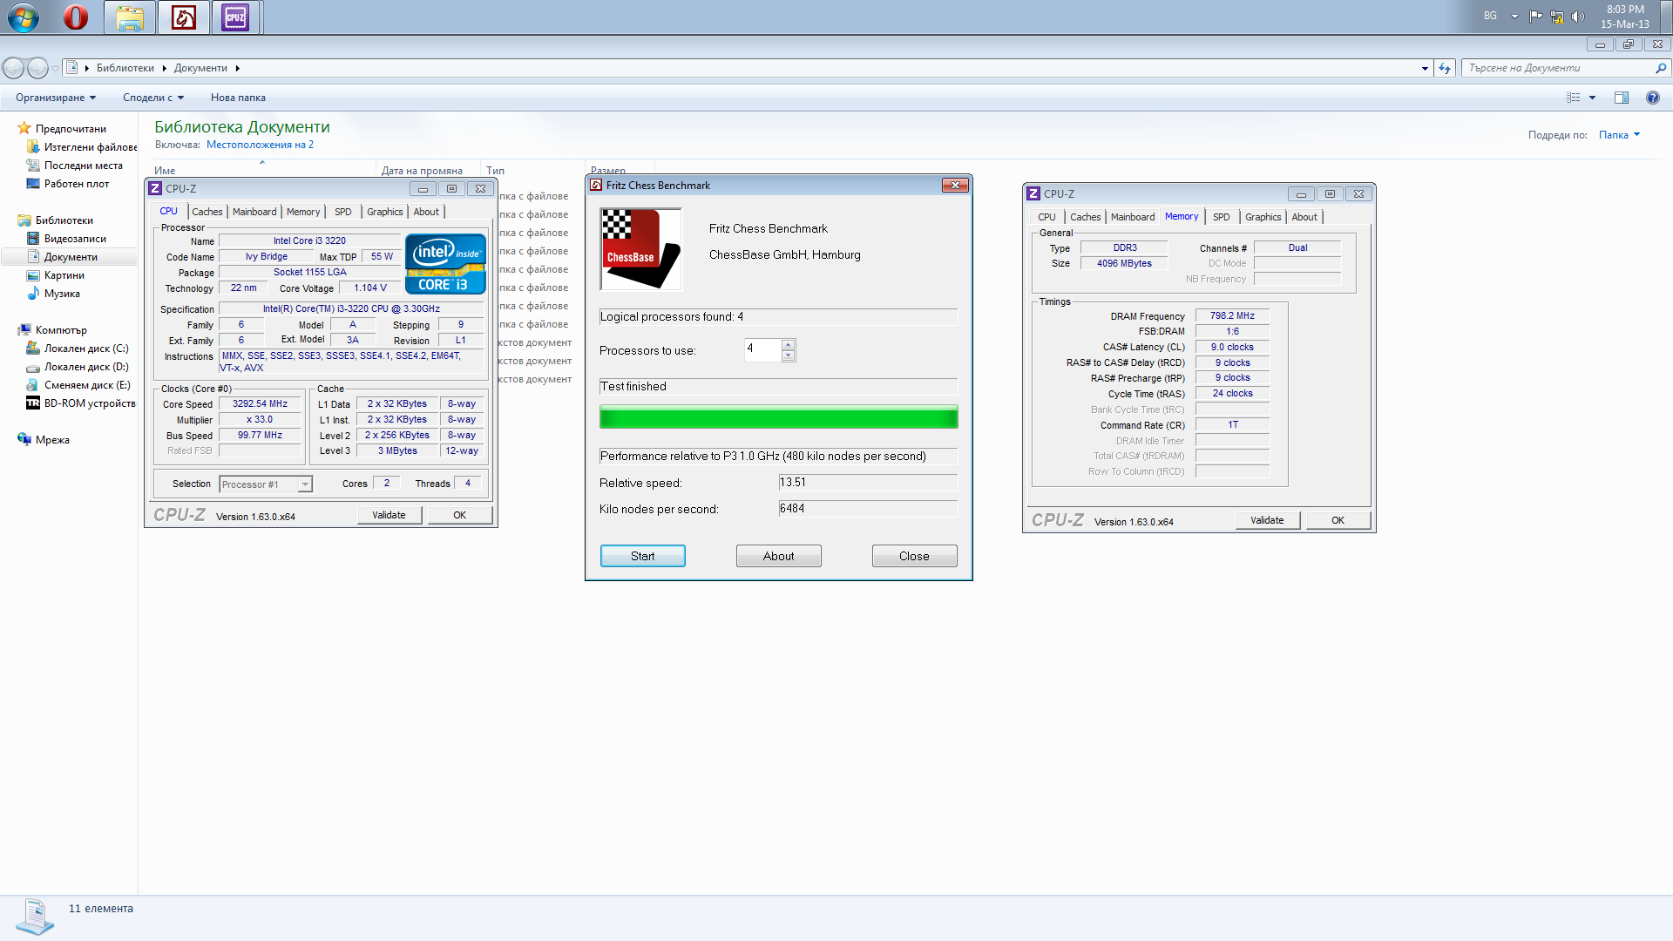The height and width of the screenshot is (941, 1673).
Task: Click Библиотеки in the address breadcrumb
Action: (125, 68)
